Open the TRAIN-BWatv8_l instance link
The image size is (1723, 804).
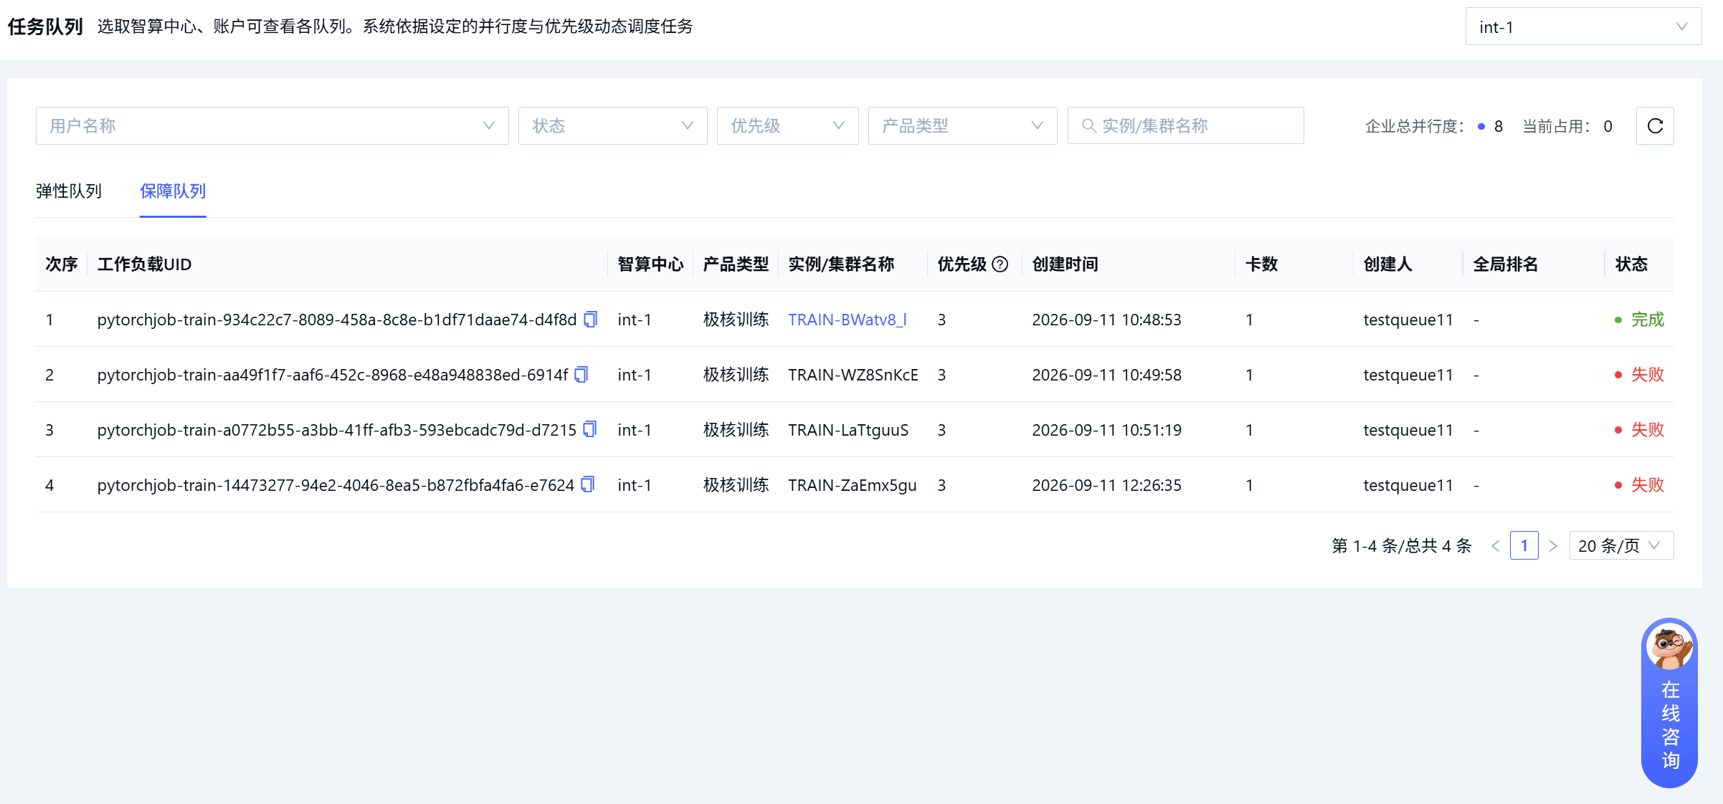848,320
